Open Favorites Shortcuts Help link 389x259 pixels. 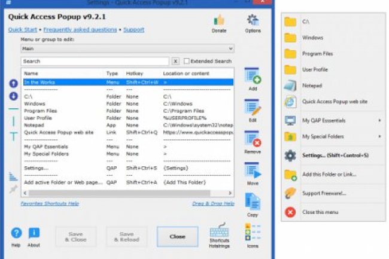(x=50, y=203)
